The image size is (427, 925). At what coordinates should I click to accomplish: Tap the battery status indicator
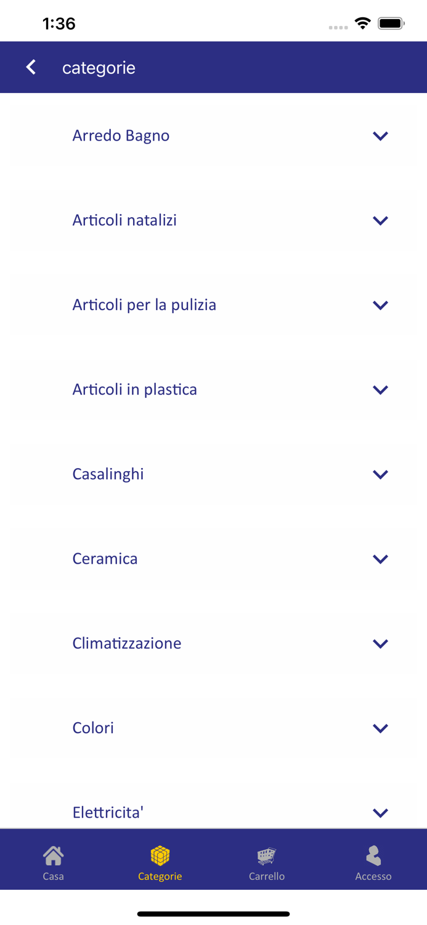point(390,23)
